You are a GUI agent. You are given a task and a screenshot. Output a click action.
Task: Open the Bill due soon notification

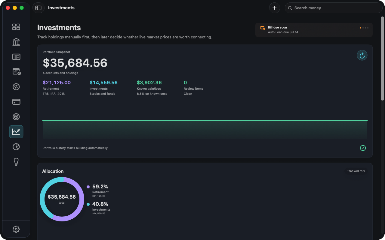pyautogui.click(x=314, y=30)
